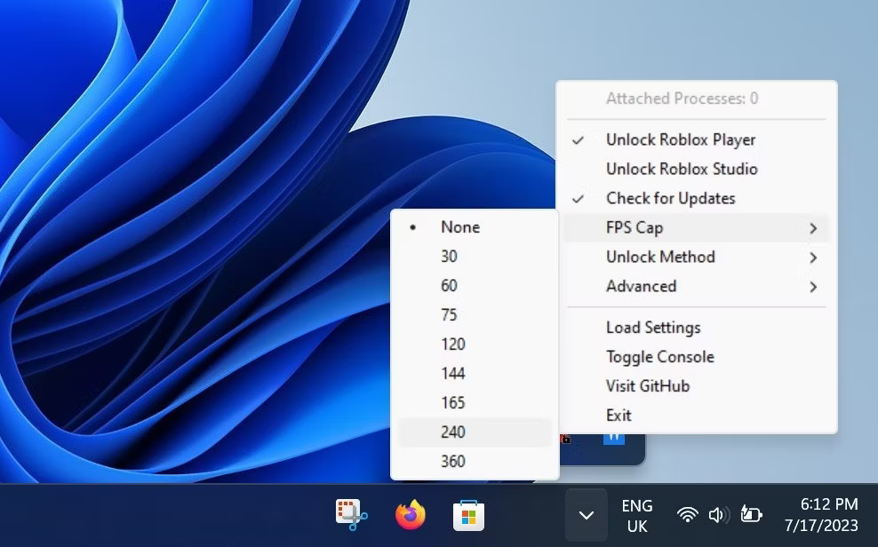Click the Wi-Fi icon in the system tray
Screen dimensions: 878x547
pyautogui.click(x=686, y=514)
